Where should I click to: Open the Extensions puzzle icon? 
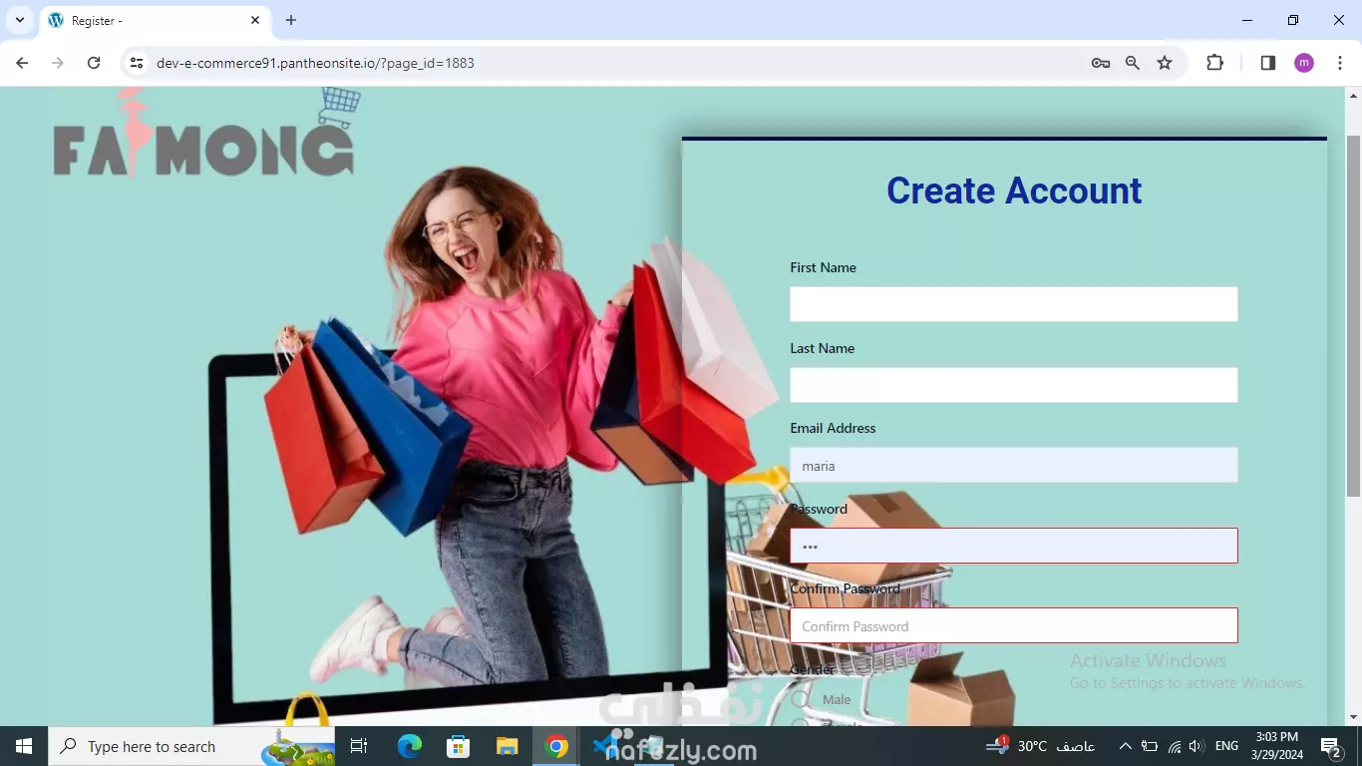[1214, 63]
